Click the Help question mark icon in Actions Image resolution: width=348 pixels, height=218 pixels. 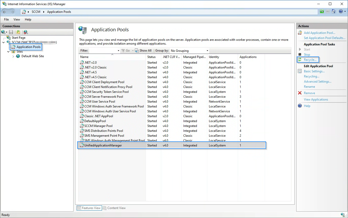coord(300,106)
